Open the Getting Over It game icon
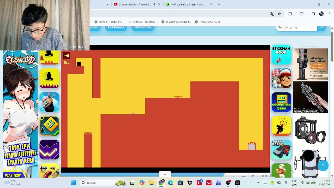The image size is (334, 188). [x=49, y=102]
